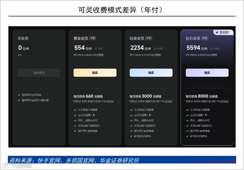Screen dimensions: 244x170
Task: Click the checkmark beside 专享快速生成通道 on 黄金会员
Action: click(75, 110)
